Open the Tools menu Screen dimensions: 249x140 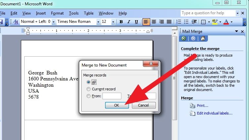click(74, 13)
